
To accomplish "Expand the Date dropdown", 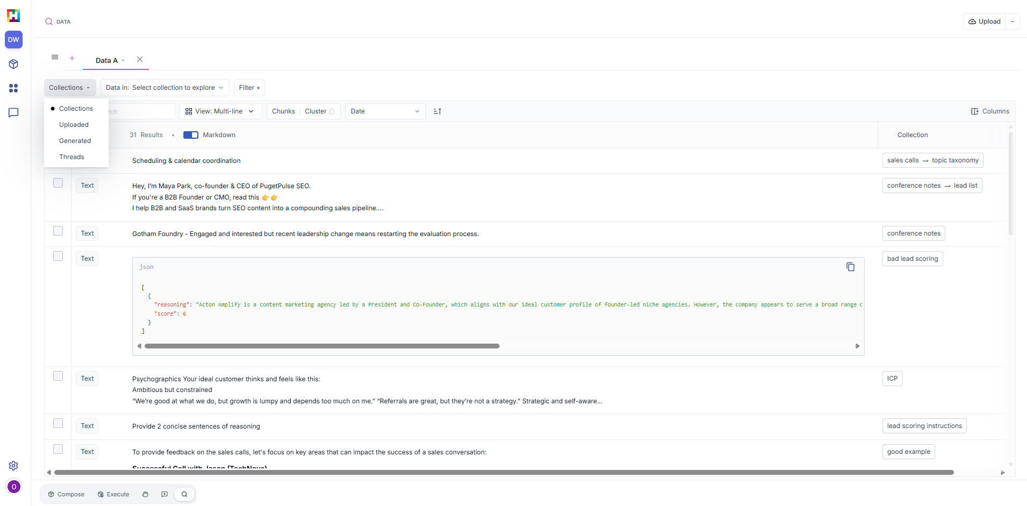I will click(385, 111).
